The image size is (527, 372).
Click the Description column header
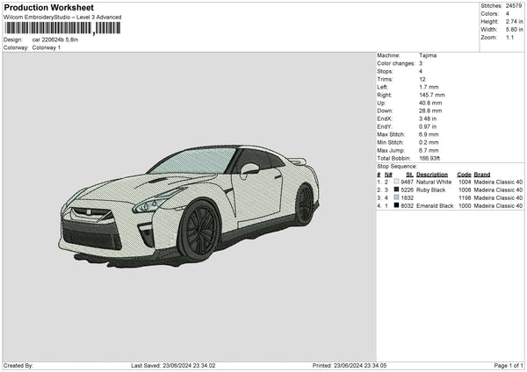point(432,175)
